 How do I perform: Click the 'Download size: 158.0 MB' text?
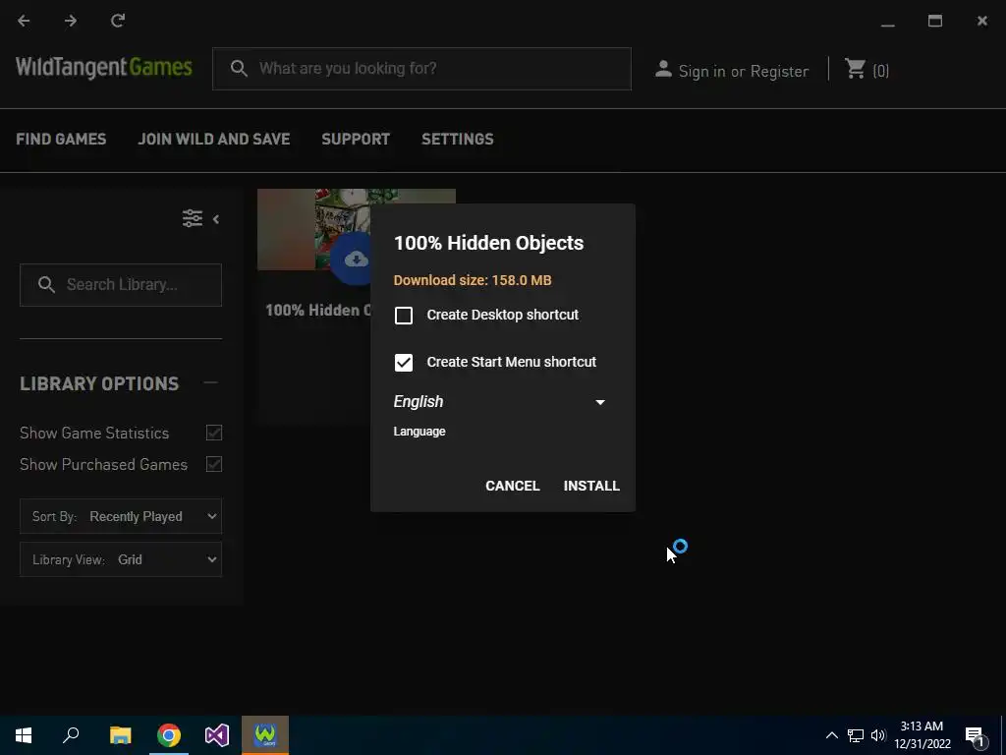473,280
